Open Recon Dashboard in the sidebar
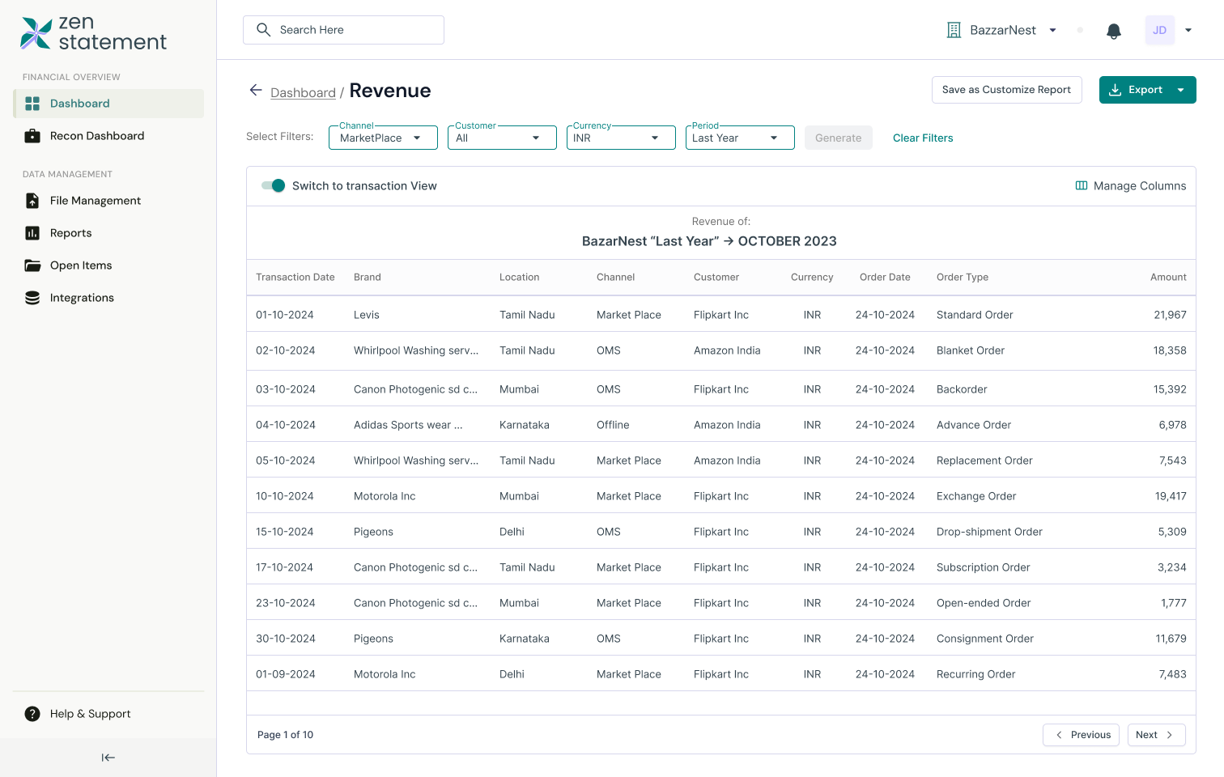The width and height of the screenshot is (1224, 777). (108, 136)
